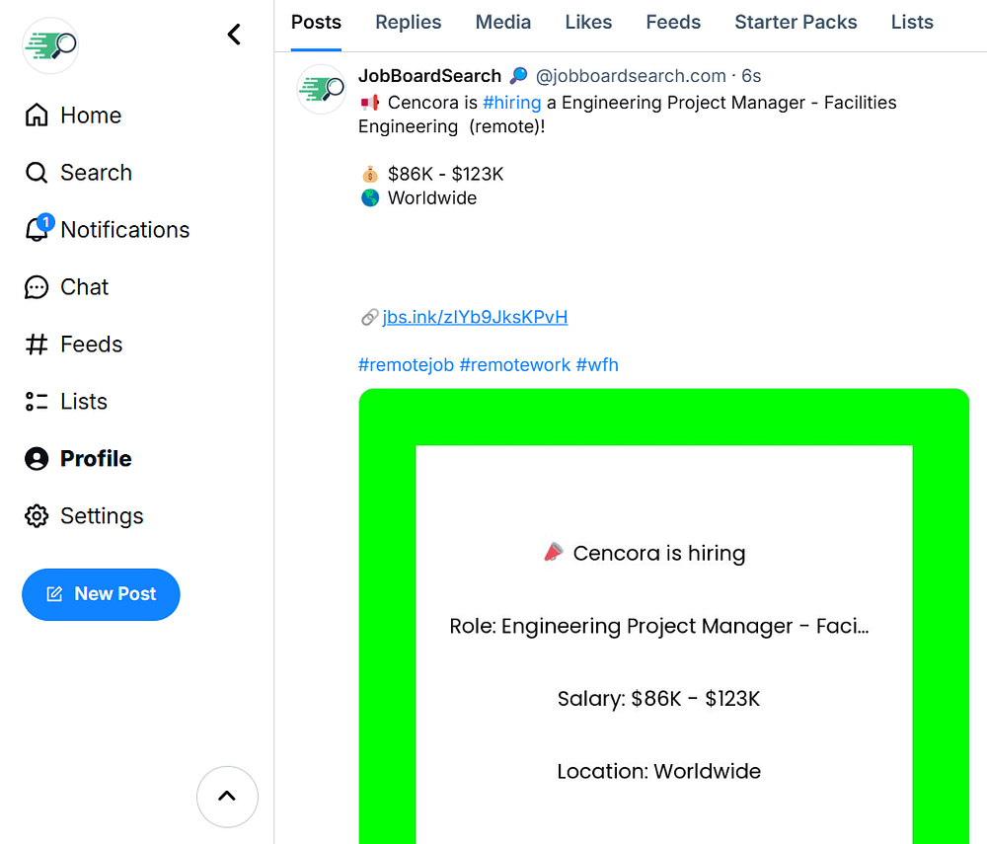Switch to the Replies tab

(409, 22)
